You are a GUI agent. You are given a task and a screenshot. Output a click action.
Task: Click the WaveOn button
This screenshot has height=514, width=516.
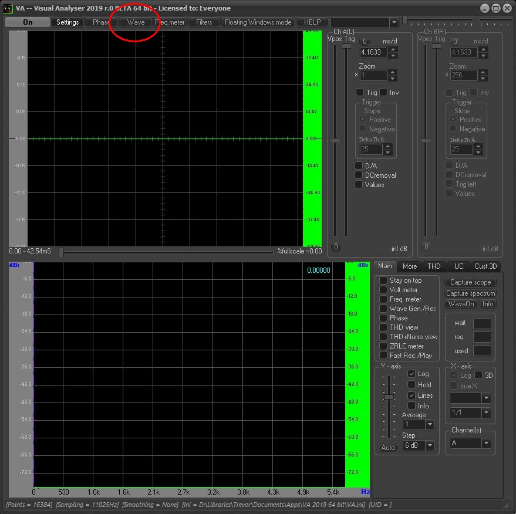click(461, 304)
